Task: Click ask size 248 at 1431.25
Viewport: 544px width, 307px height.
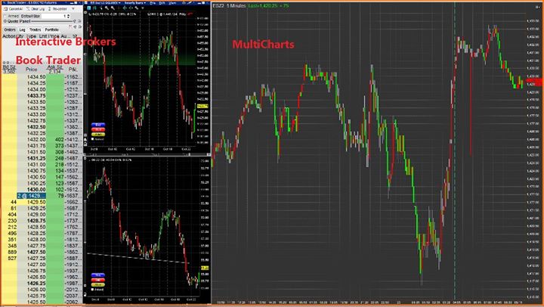Action: [x=60, y=158]
